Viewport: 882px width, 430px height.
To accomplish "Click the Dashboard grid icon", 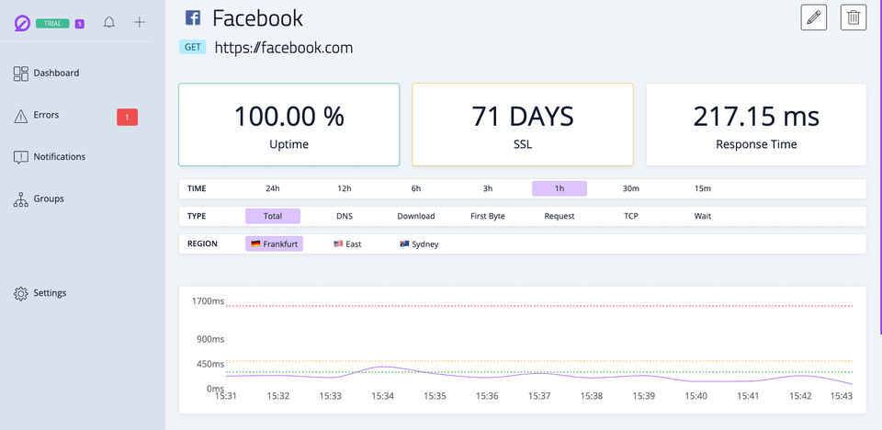I will (20, 74).
